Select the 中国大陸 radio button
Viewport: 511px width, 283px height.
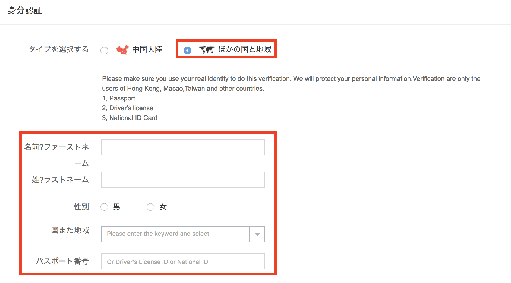tap(104, 51)
